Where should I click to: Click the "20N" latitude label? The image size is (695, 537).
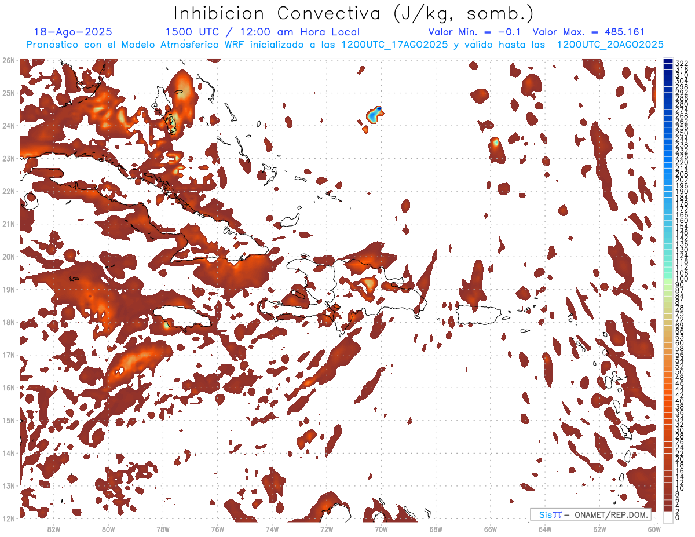click(8, 257)
